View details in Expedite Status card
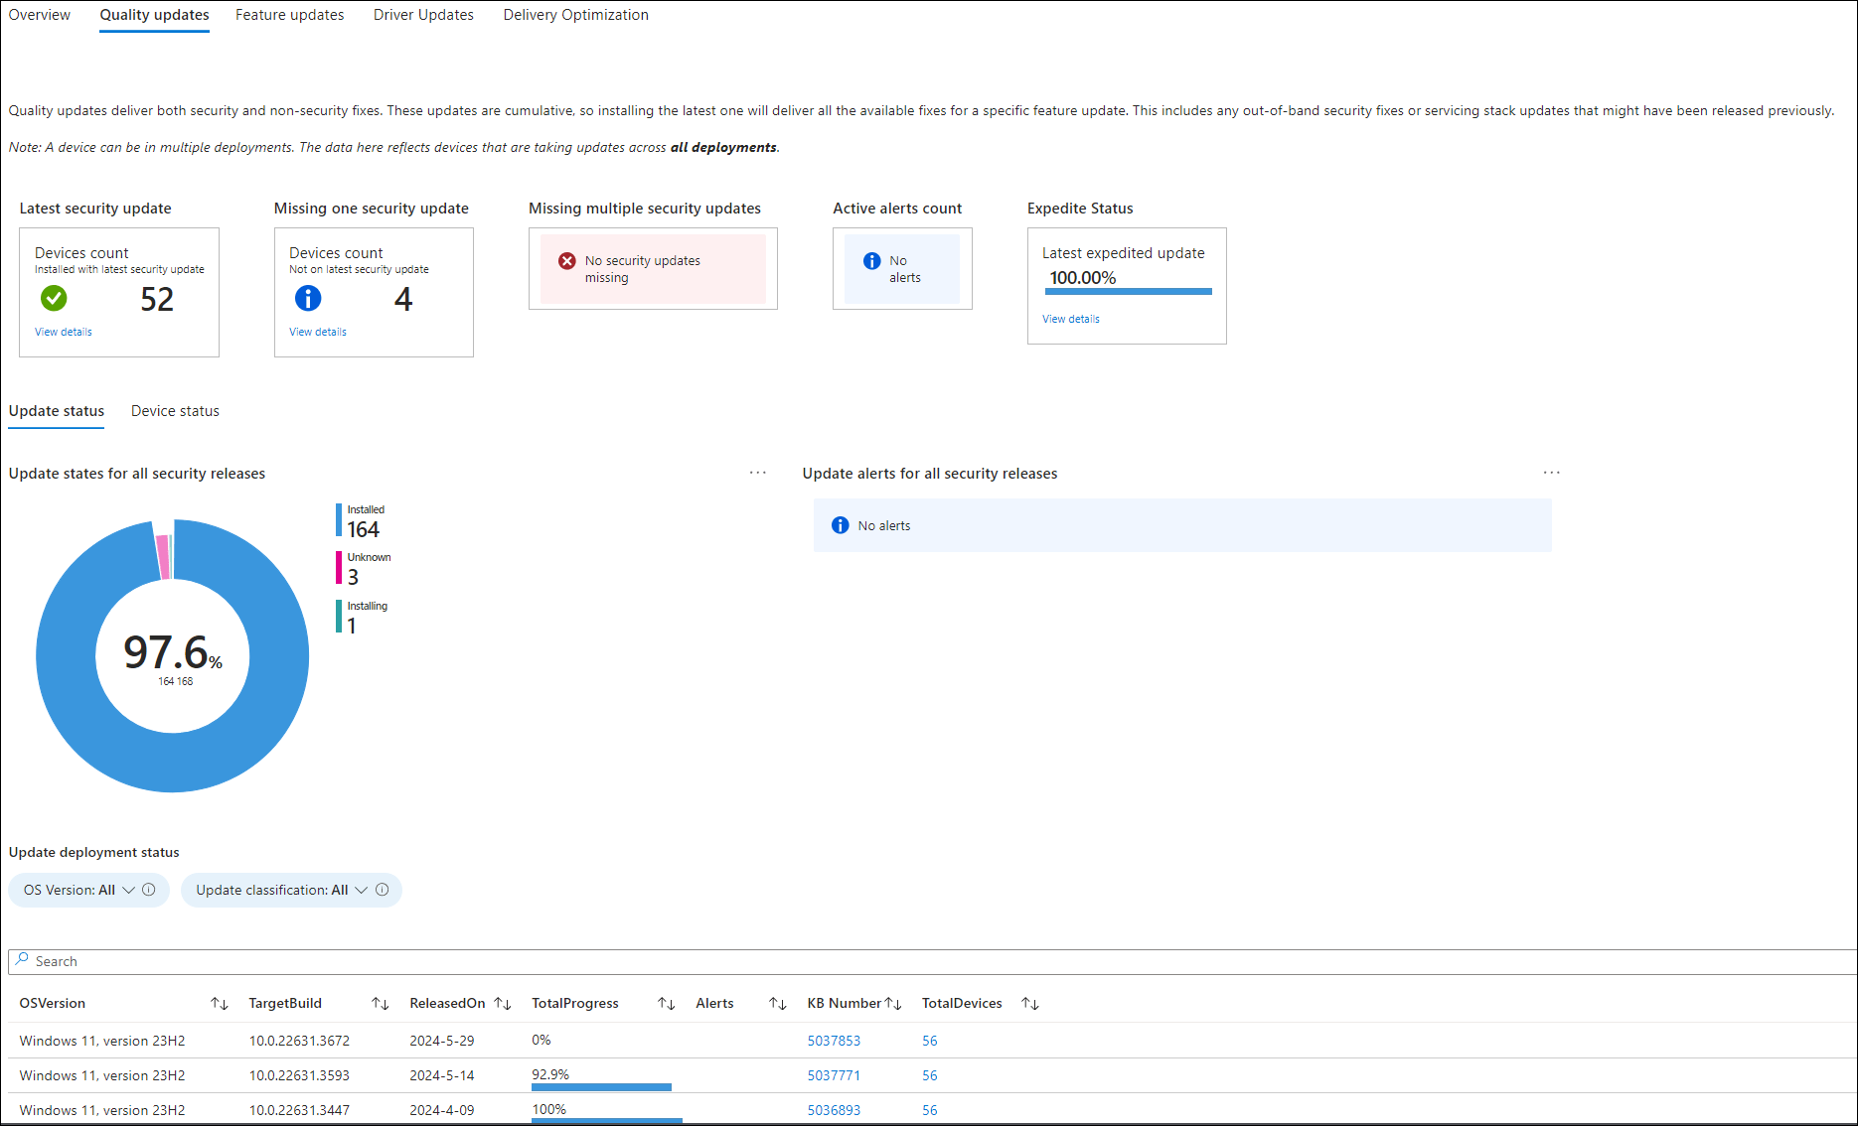Viewport: 1858px width, 1126px height. [x=1071, y=319]
